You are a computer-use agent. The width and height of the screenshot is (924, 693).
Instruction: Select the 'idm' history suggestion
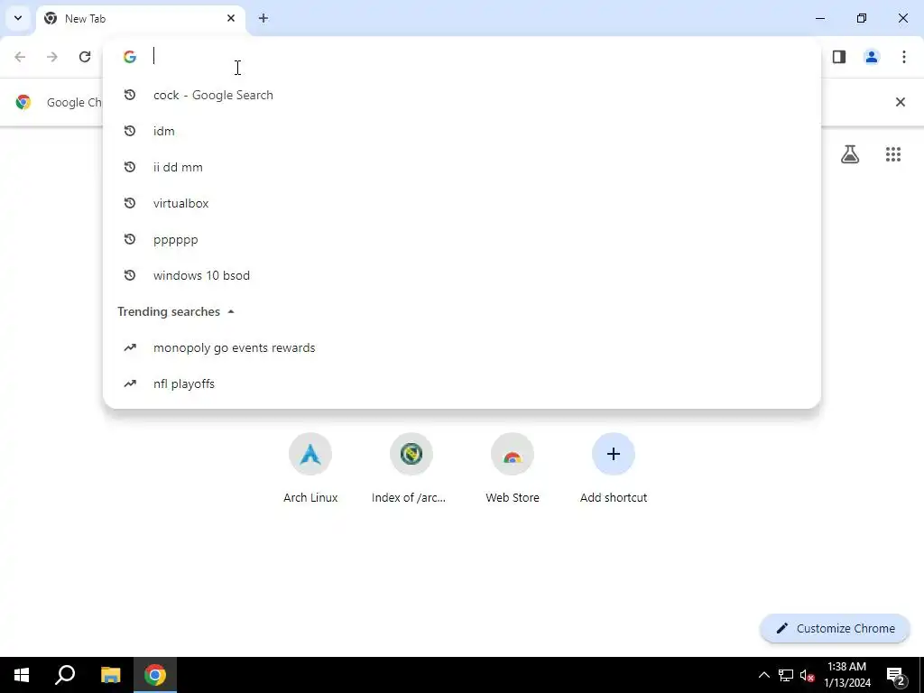pos(461,131)
